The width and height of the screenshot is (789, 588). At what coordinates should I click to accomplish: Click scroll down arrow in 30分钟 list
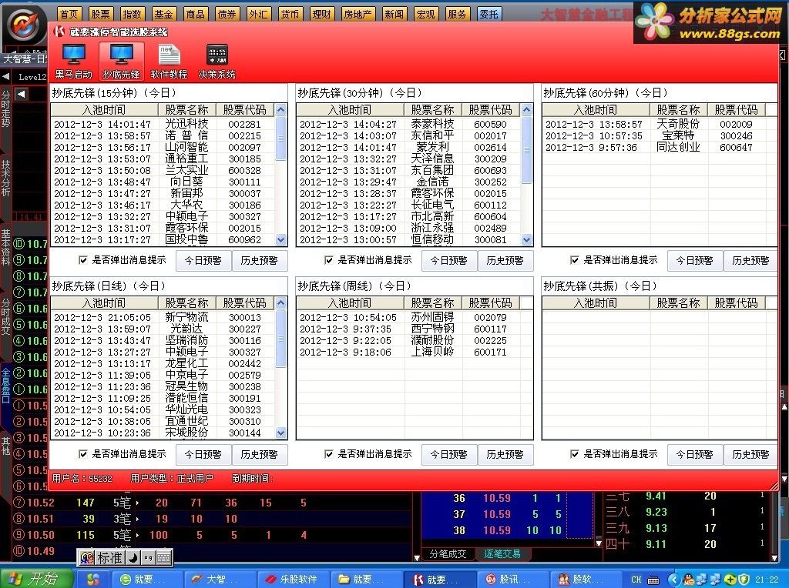[x=527, y=239]
